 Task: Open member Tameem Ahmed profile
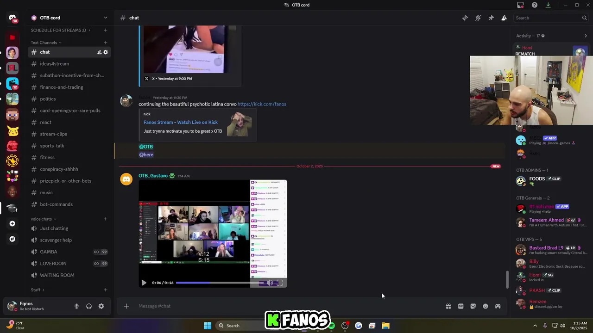pyautogui.click(x=551, y=222)
